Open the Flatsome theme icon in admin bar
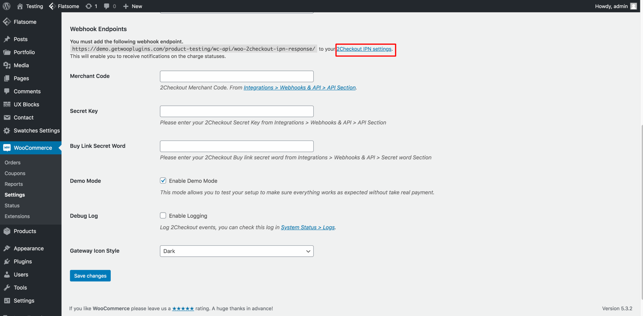Viewport: 643px width, 316px height. (52, 6)
